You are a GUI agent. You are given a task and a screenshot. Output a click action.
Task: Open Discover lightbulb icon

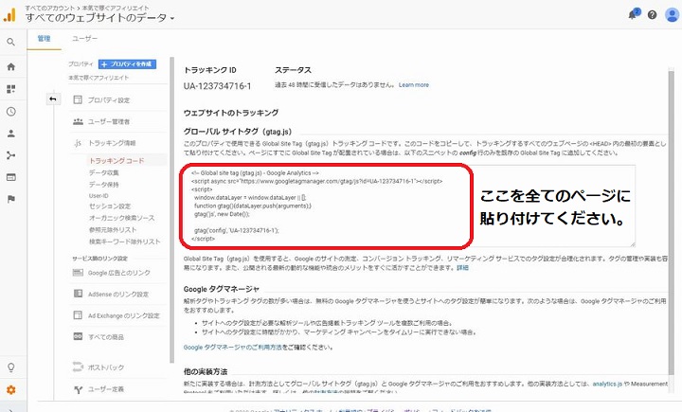10,367
